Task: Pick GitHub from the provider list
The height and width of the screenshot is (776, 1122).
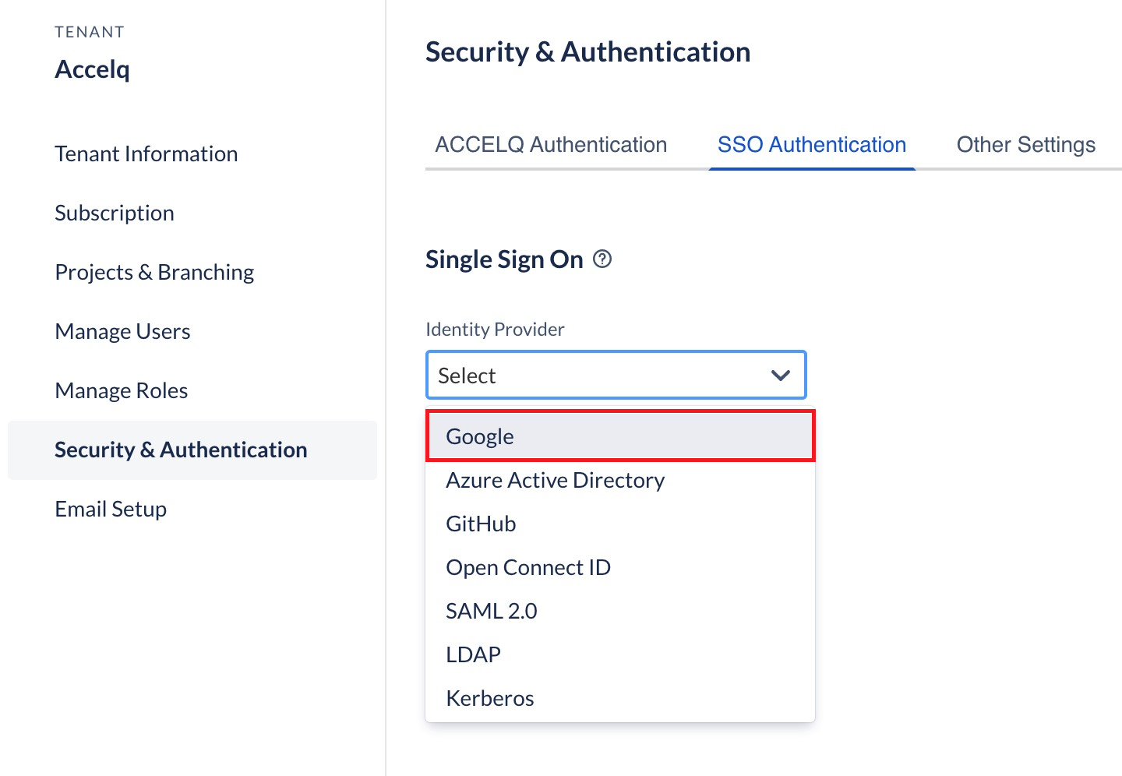Action: pyautogui.click(x=620, y=524)
